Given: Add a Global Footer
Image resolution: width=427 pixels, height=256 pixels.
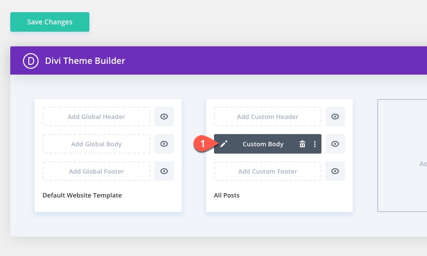Looking at the screenshot, I should [96, 171].
